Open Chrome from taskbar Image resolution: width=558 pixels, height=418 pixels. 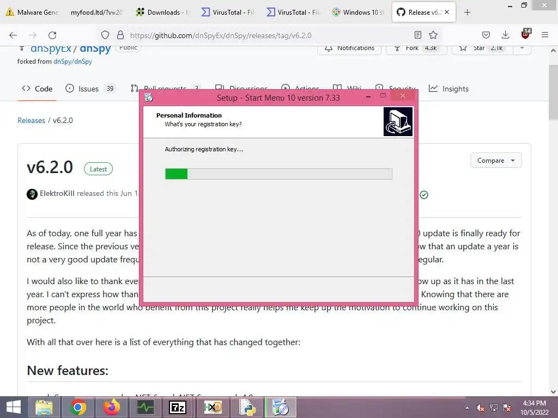tap(78, 407)
